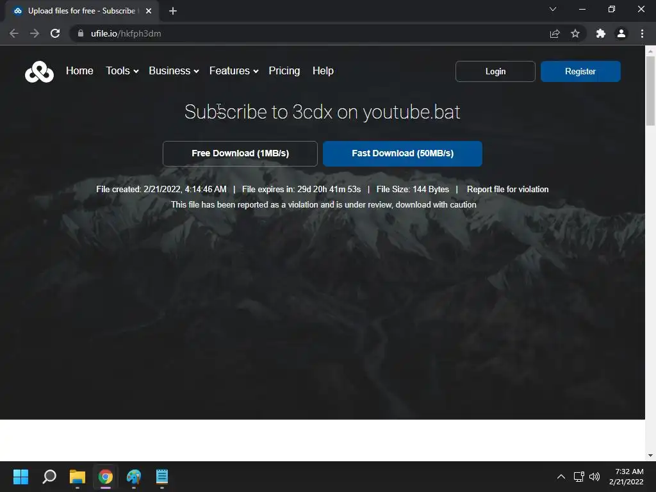This screenshot has width=656, height=492.
Task: Share this page via share icon
Action: 555,33
